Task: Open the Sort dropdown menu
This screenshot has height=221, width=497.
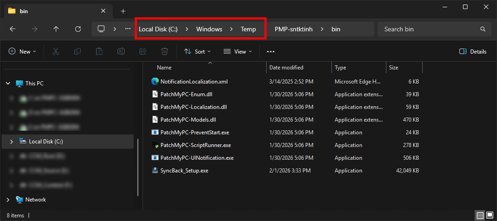Action: [x=197, y=51]
